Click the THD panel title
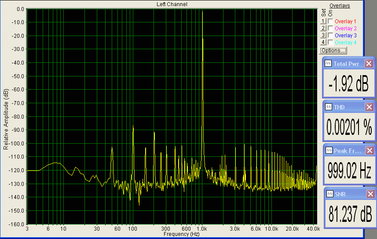This screenshot has width=377, height=239. [339, 107]
